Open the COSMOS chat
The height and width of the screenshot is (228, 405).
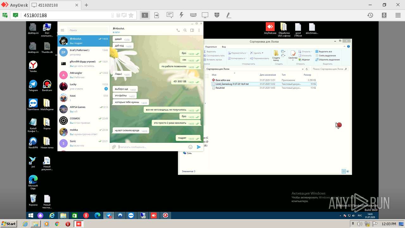tap(84, 121)
